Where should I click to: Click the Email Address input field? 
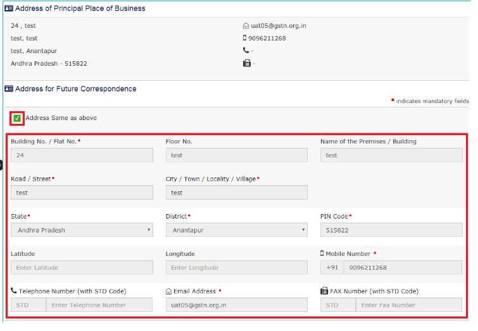[x=236, y=305]
